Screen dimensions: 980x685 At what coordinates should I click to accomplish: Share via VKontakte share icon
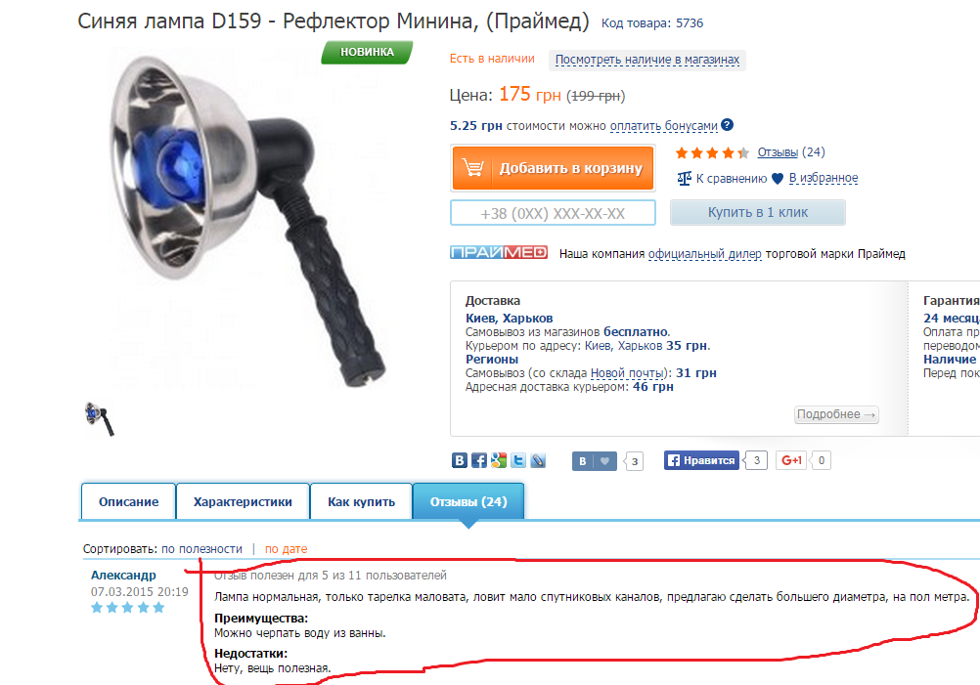(460, 460)
